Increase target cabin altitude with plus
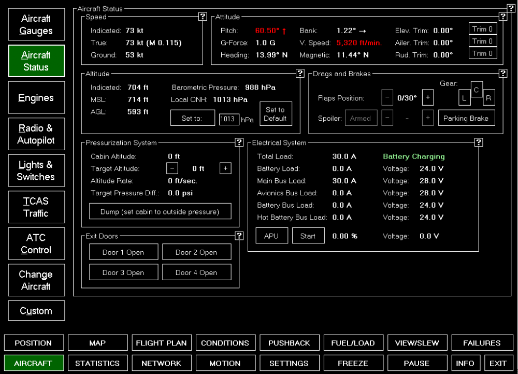 click(x=225, y=168)
